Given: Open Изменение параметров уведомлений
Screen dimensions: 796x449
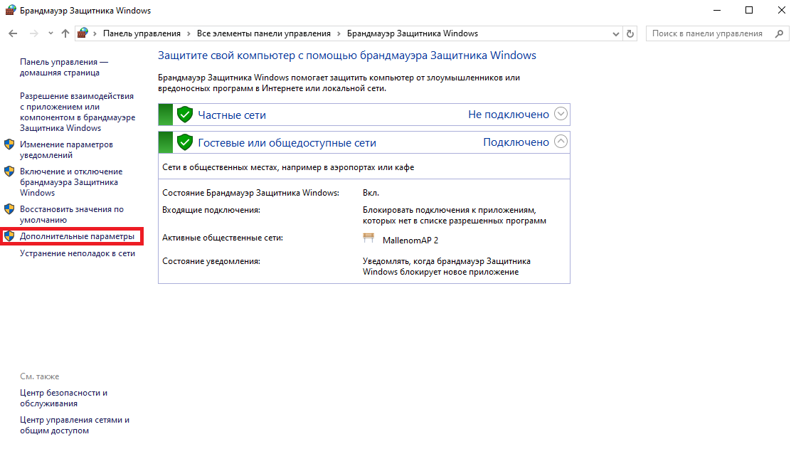Looking at the screenshot, I should pyautogui.click(x=66, y=150).
